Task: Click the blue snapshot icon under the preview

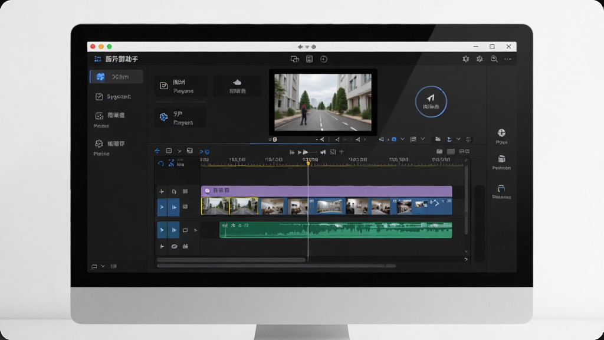Action: point(394,139)
